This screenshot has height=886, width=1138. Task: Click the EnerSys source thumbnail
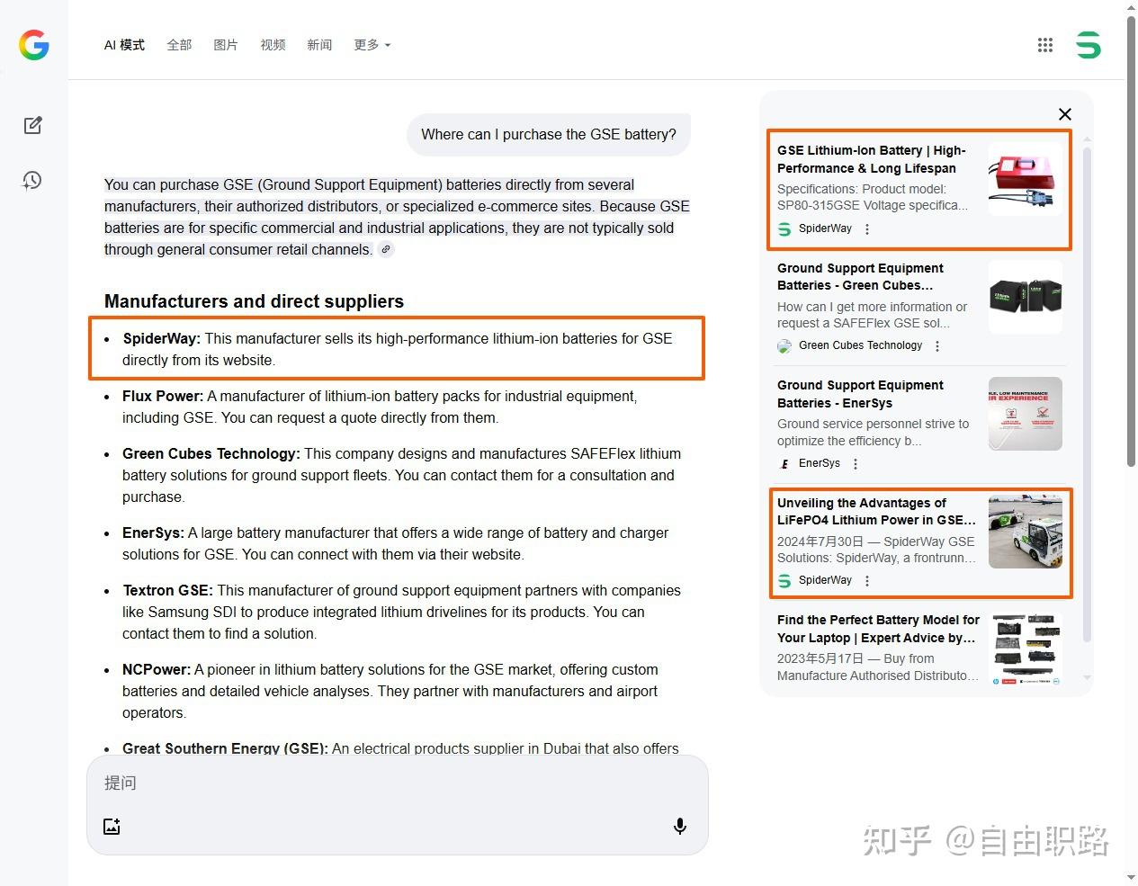coord(1026,414)
